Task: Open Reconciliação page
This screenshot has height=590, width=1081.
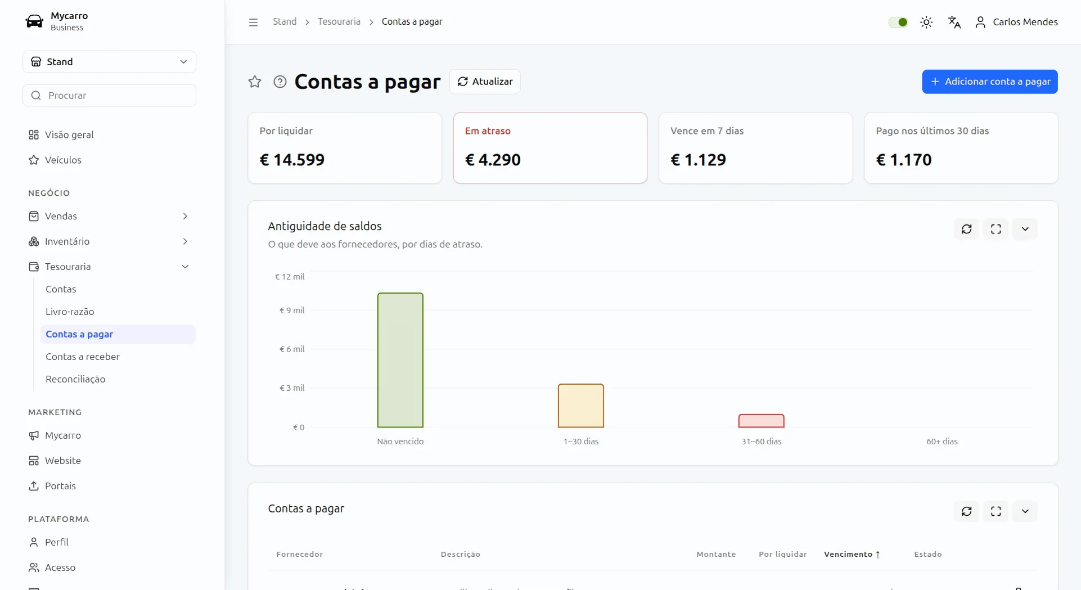Action: 118,379
